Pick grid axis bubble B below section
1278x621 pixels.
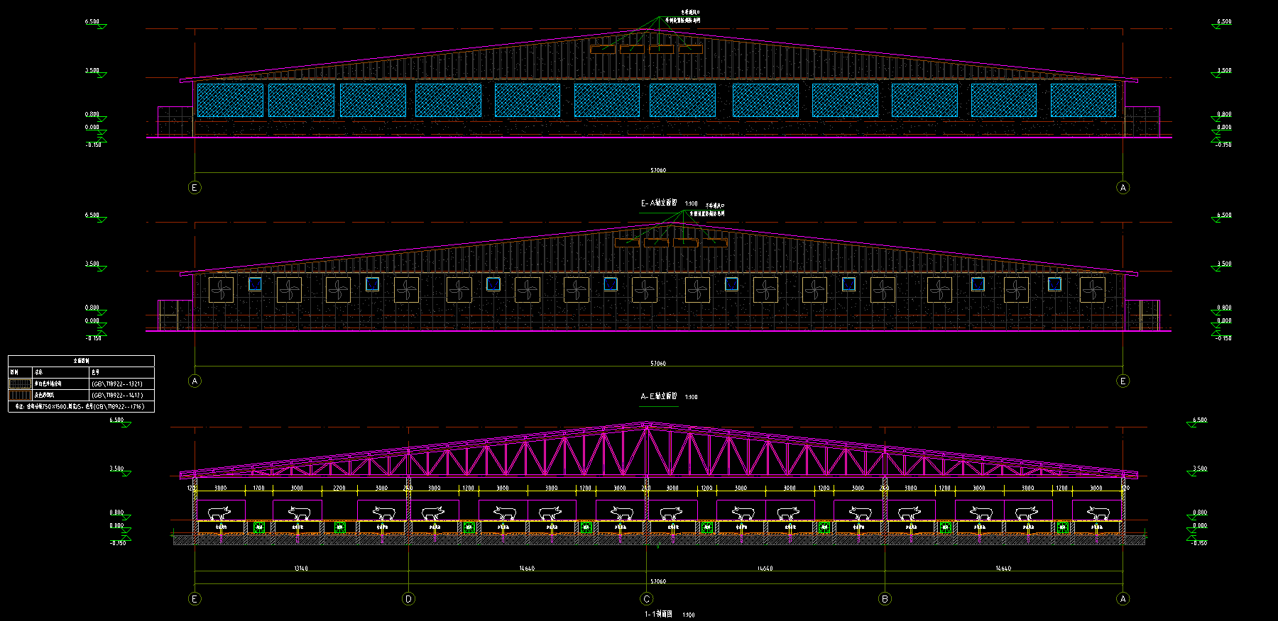(885, 599)
